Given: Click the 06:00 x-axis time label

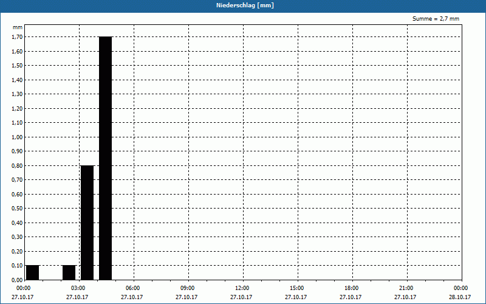Looking at the screenshot, I should point(134,288).
